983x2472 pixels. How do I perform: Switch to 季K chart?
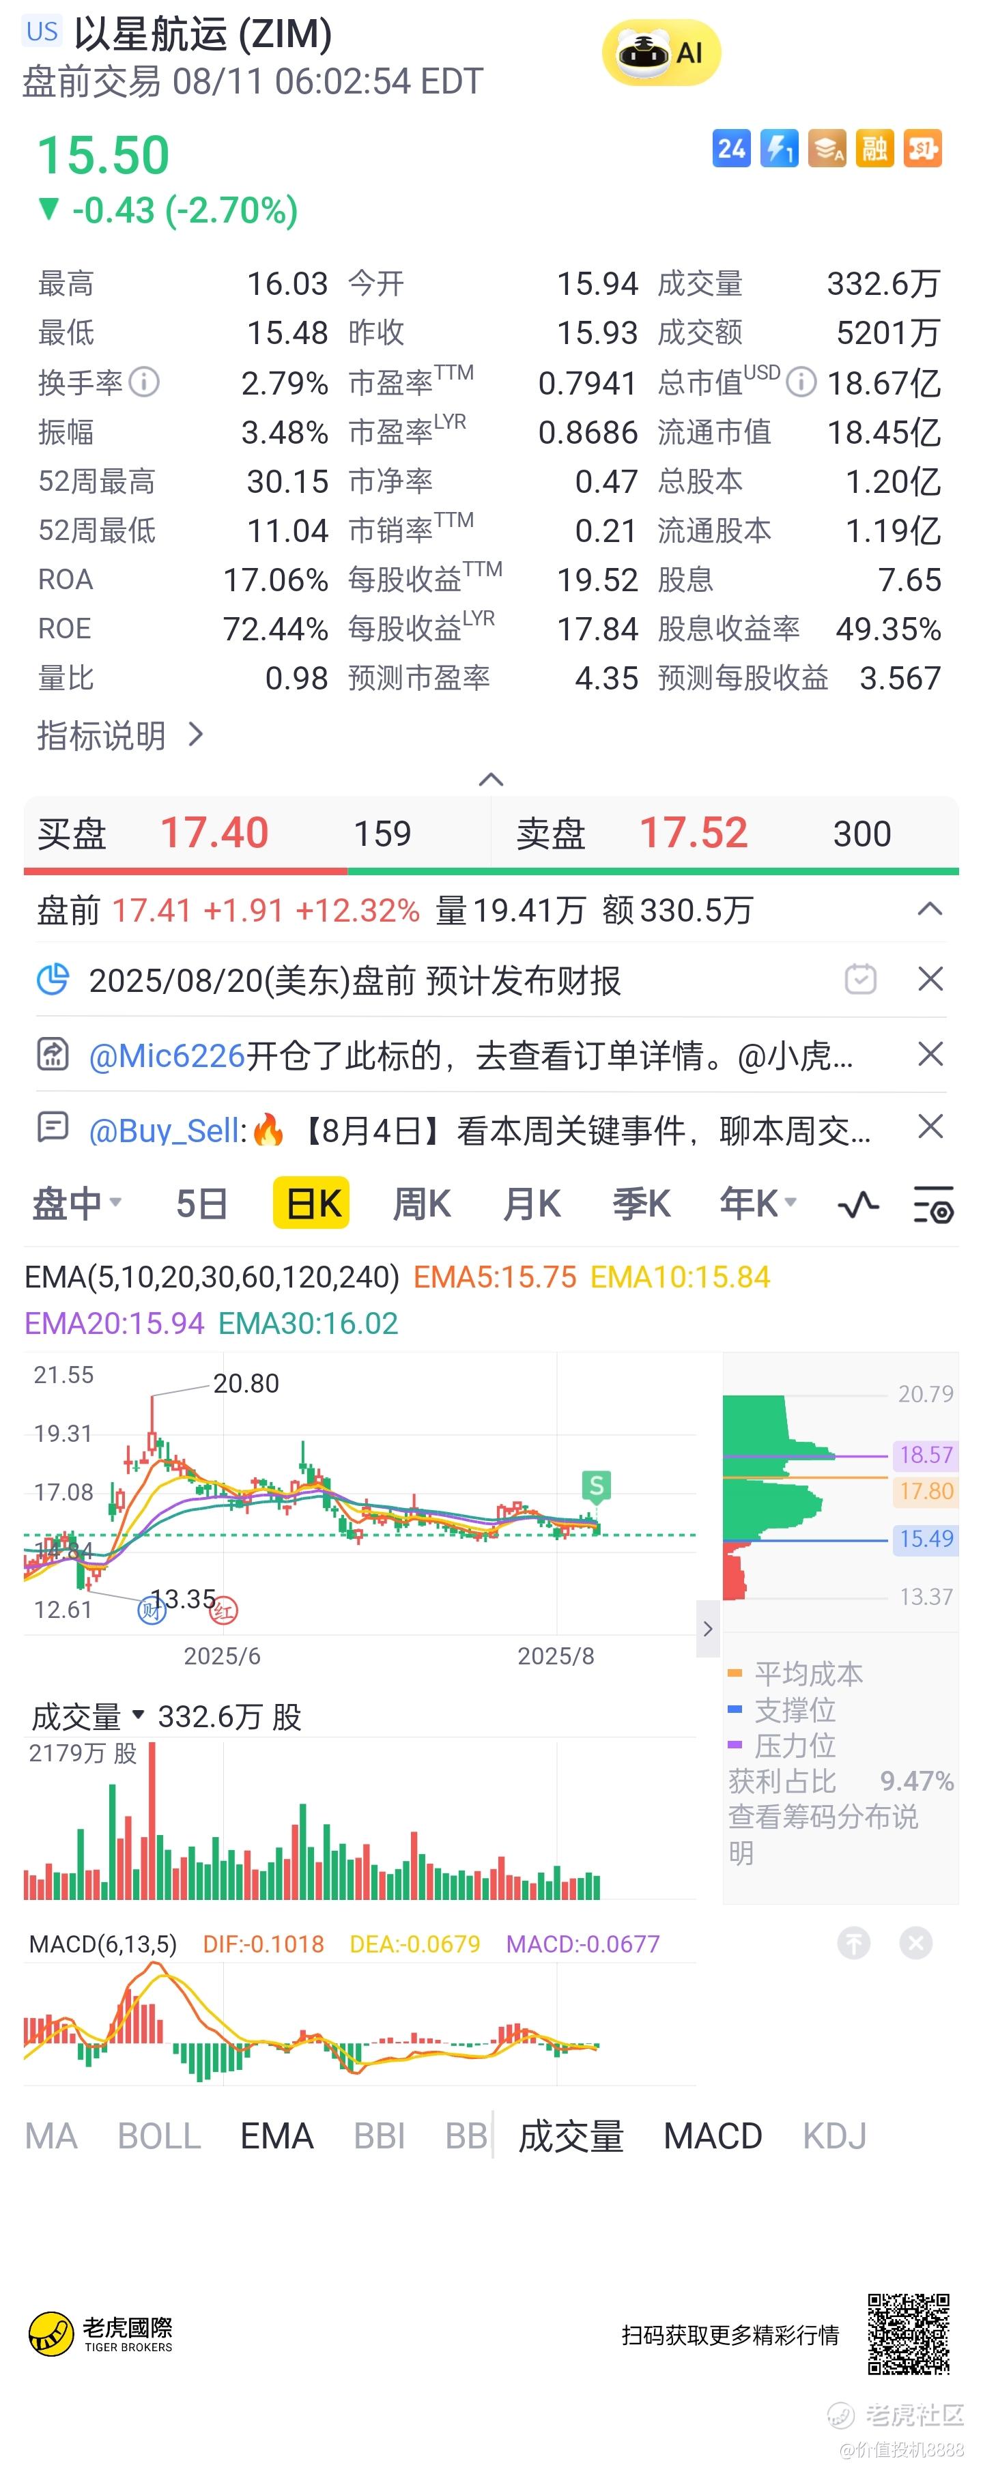tap(641, 1204)
